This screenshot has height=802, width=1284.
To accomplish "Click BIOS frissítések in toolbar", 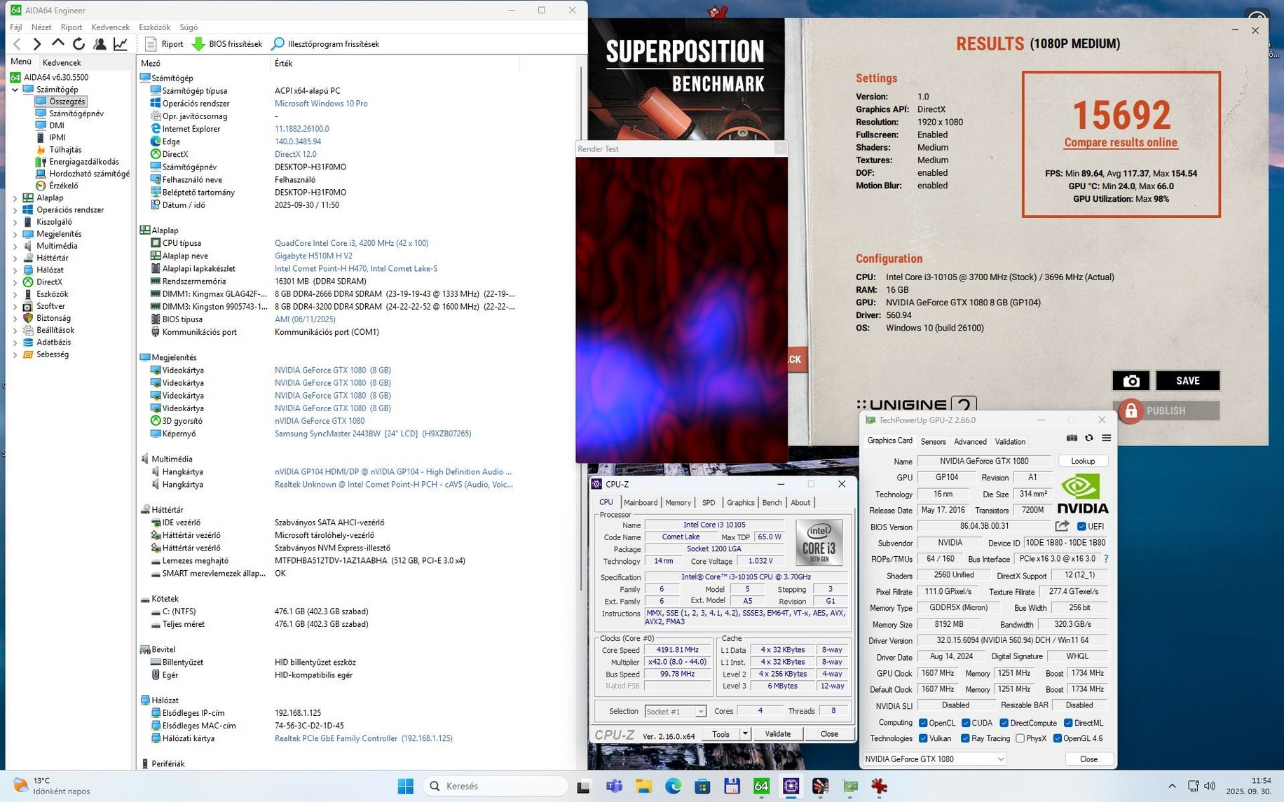I will coord(227,44).
